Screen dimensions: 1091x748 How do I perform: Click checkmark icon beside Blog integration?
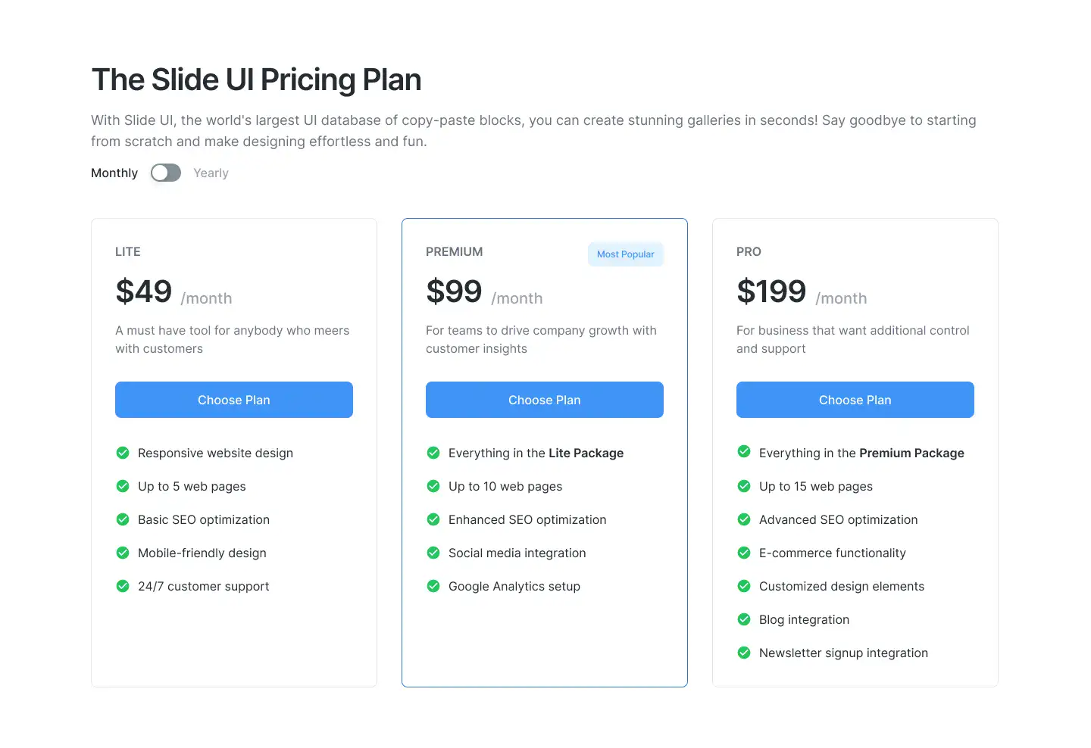pos(744,619)
